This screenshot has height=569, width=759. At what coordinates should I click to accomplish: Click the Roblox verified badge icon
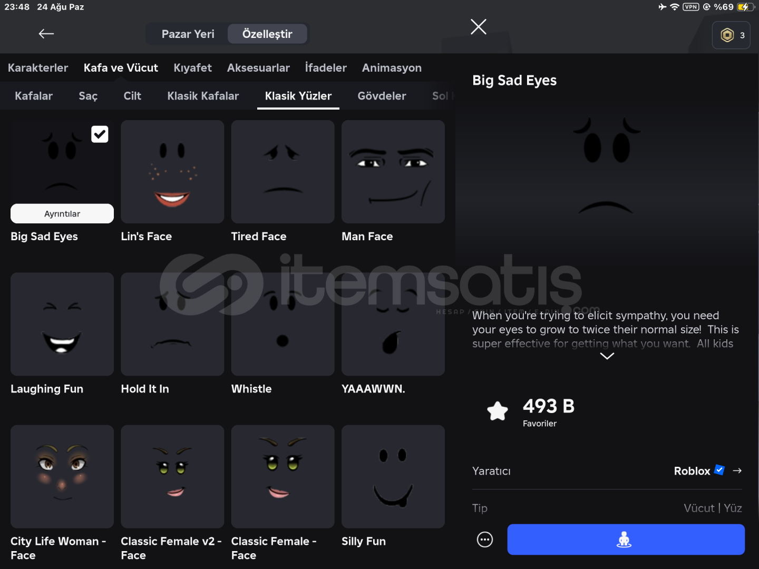719,470
